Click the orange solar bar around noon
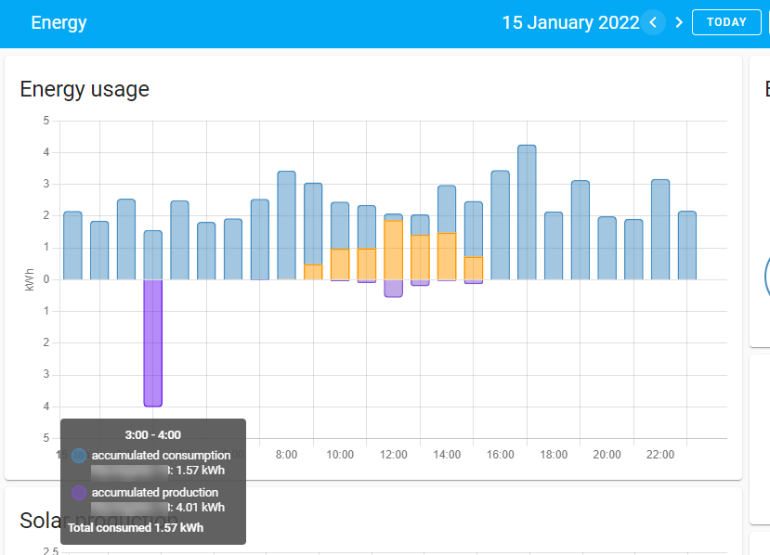This screenshot has width=770, height=555. (394, 251)
